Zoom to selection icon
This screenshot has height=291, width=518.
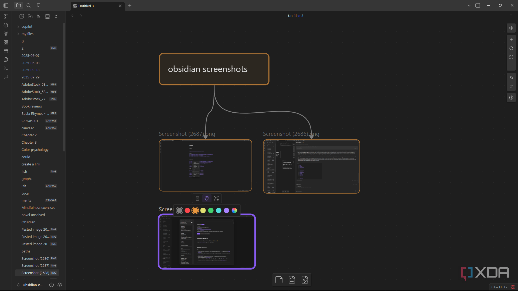216,198
